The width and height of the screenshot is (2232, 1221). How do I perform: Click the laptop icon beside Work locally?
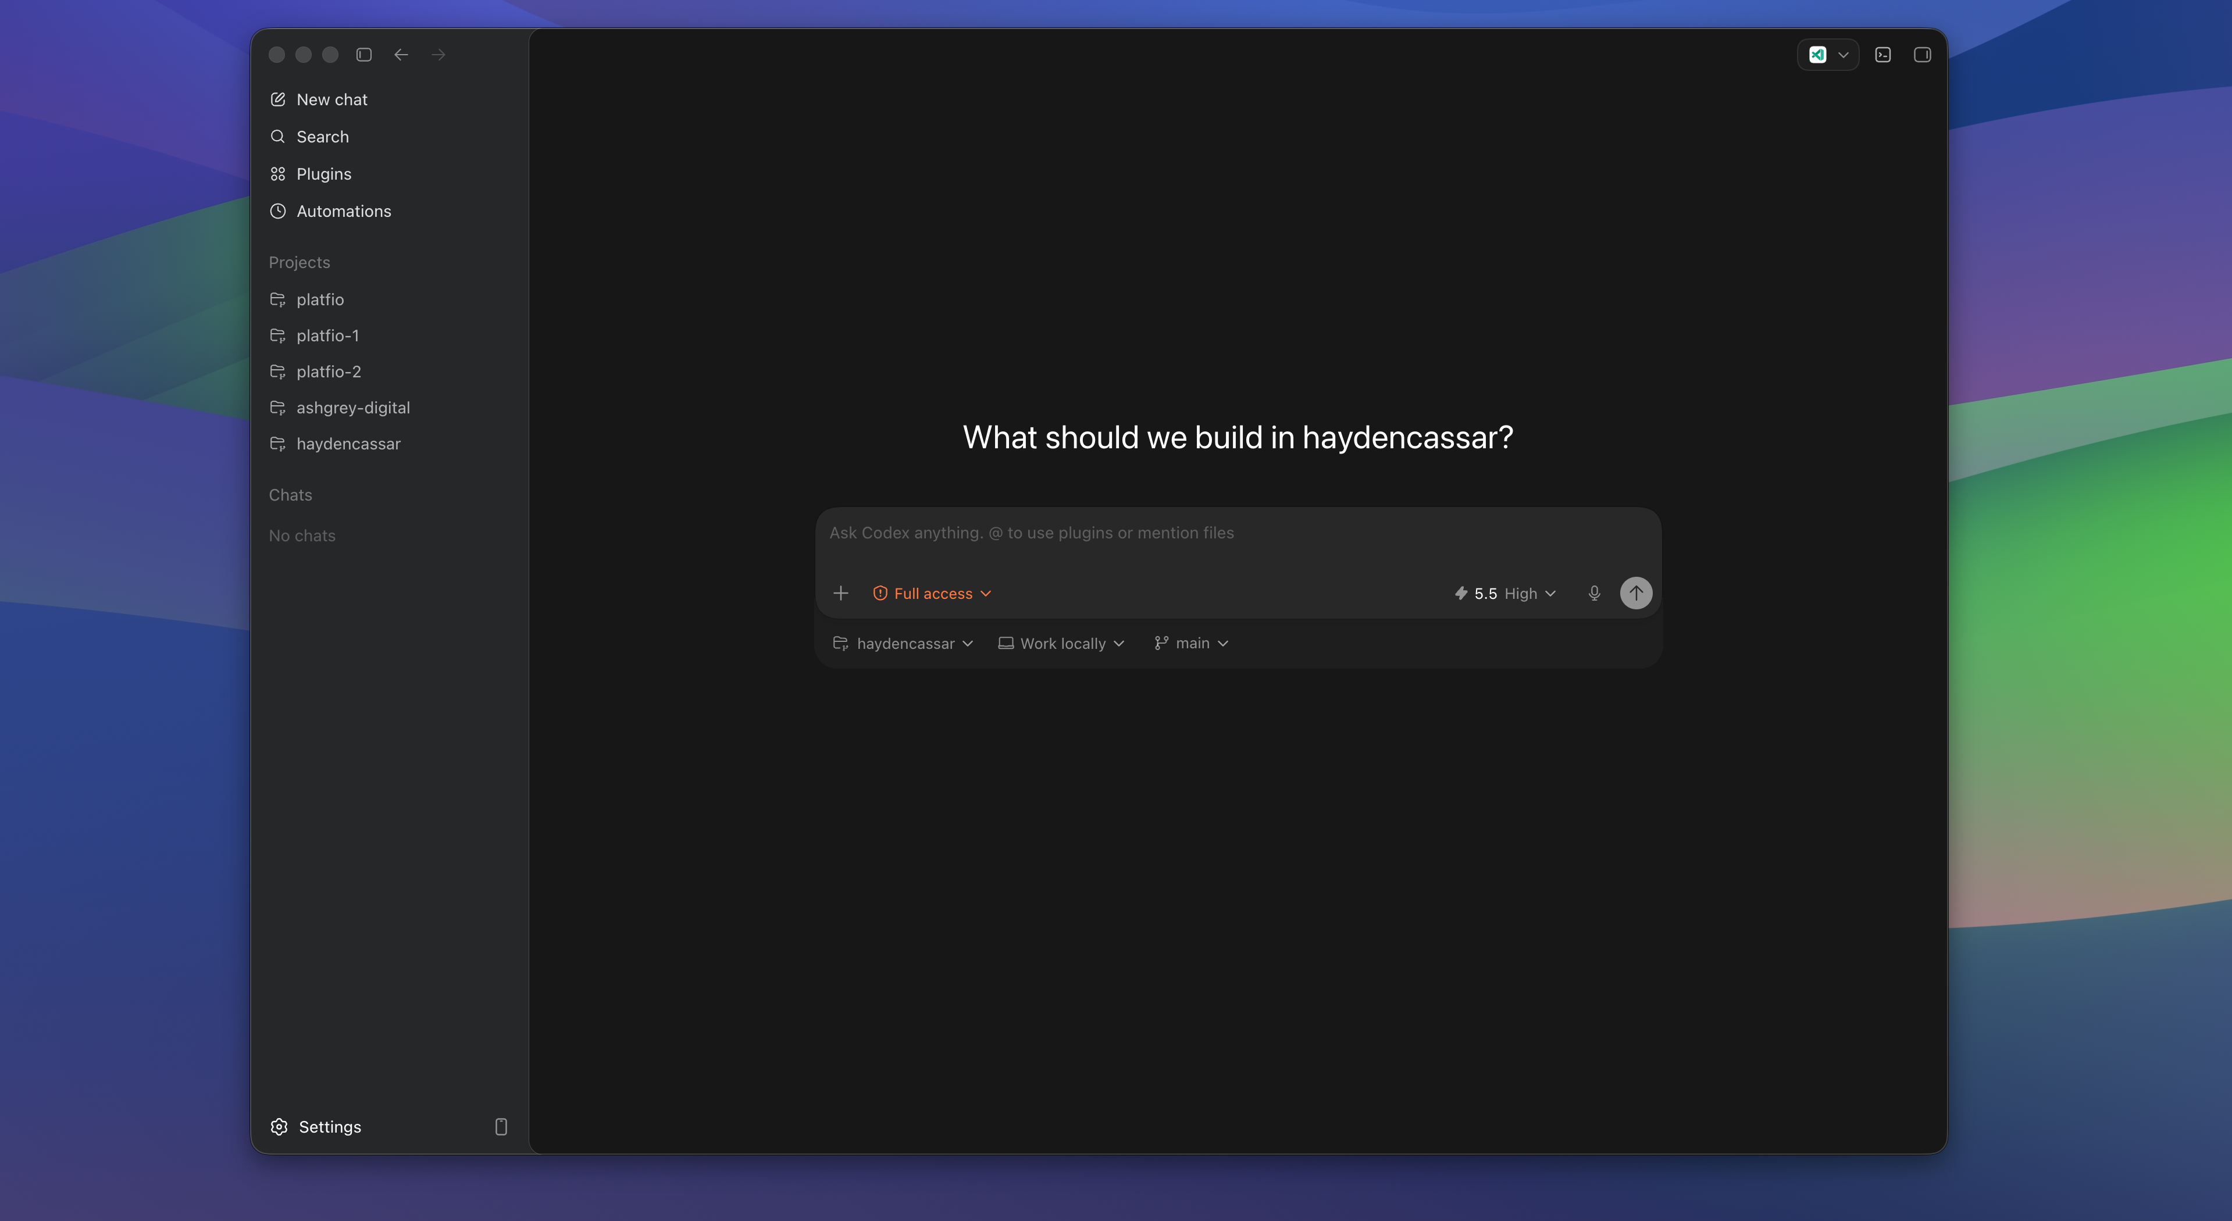click(x=1006, y=643)
